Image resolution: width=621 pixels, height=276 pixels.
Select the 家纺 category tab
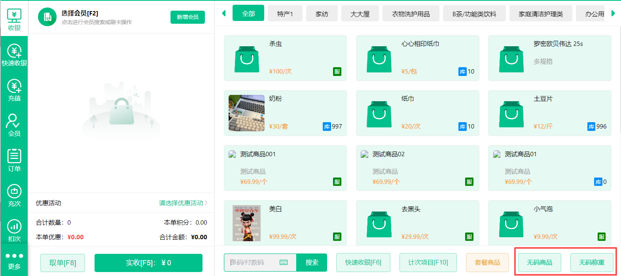pos(322,13)
